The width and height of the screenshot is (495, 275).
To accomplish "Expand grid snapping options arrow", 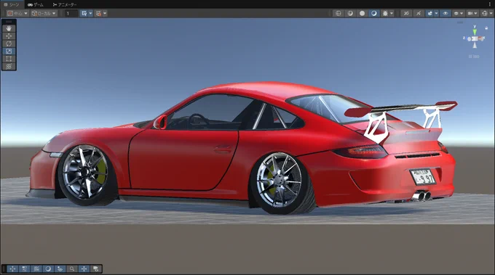I will 90,13.
